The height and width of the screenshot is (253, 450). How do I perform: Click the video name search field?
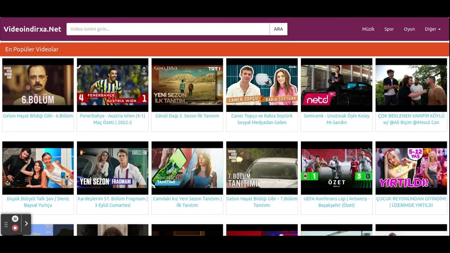[168, 29]
